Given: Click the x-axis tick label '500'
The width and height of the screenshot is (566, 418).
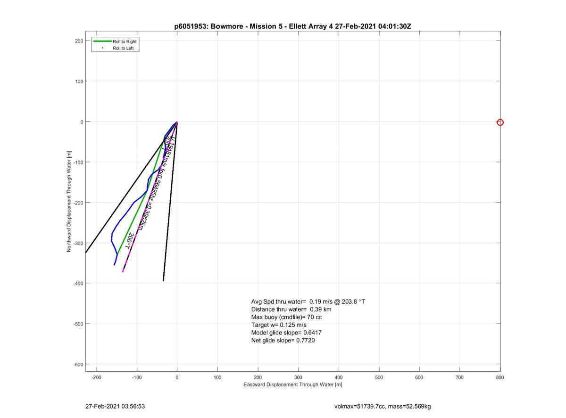Looking at the screenshot, I should click(x=379, y=377).
